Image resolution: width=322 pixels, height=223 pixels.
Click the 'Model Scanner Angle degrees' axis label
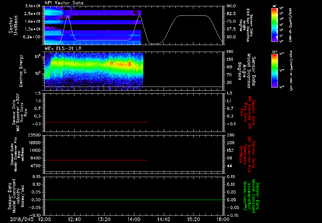click(246, 71)
